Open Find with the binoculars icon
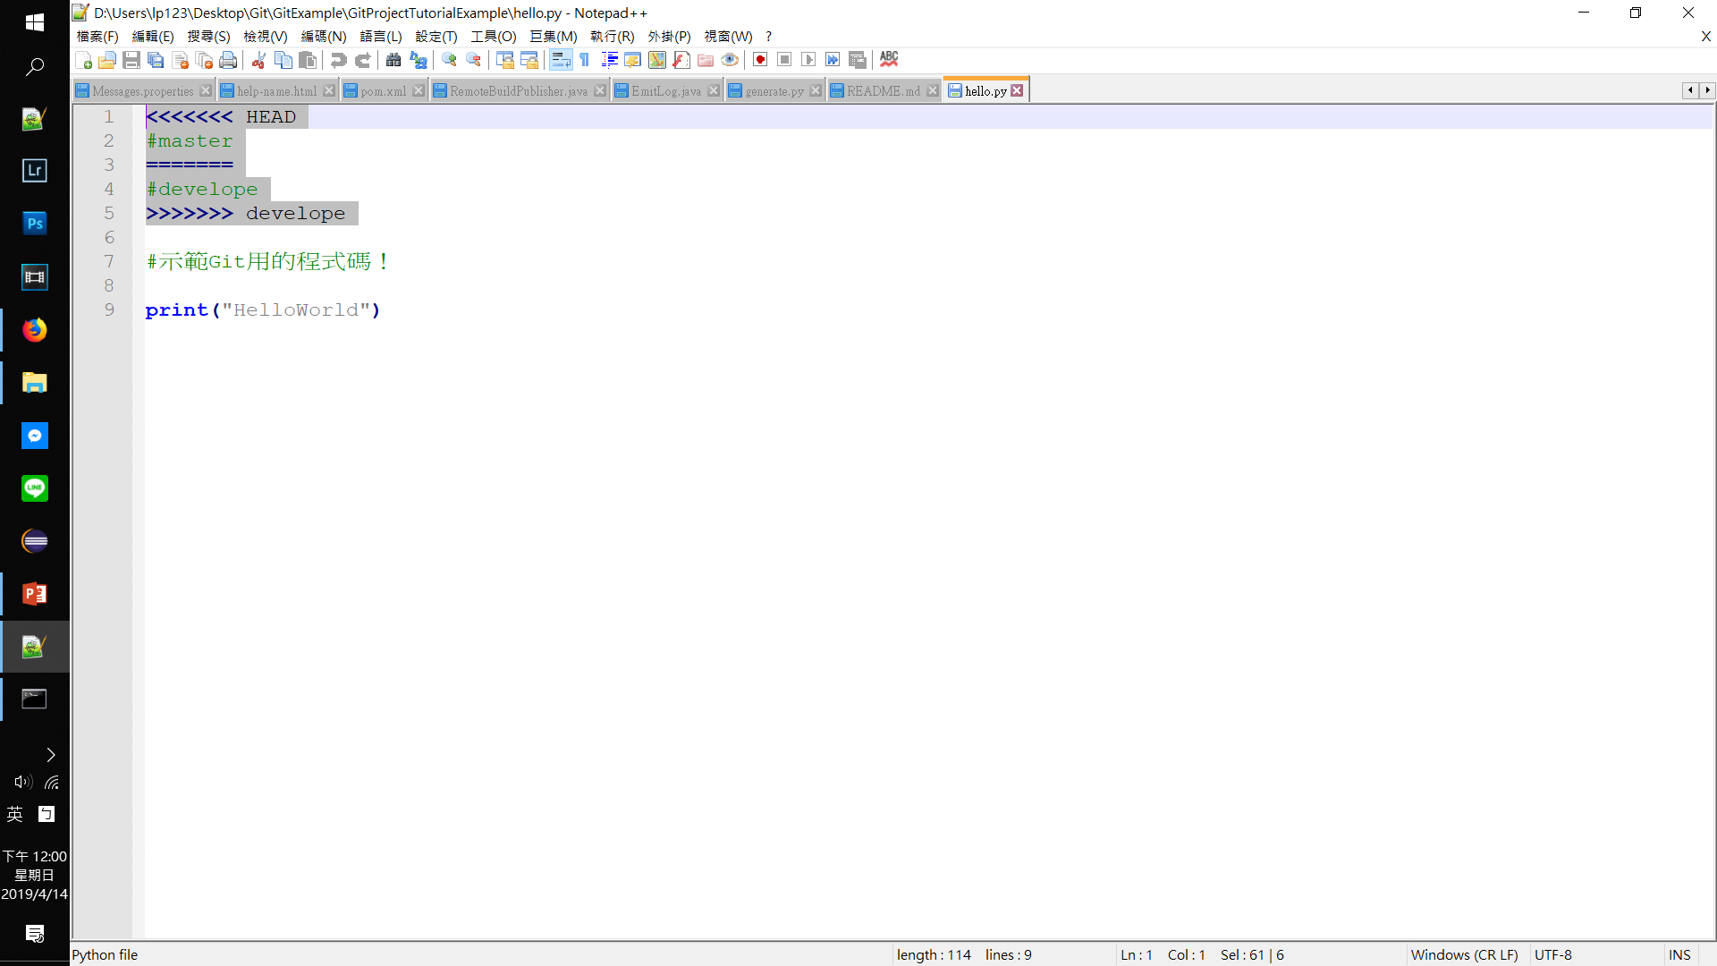 (393, 60)
